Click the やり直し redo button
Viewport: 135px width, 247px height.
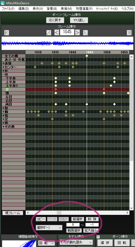tap(79, 20)
